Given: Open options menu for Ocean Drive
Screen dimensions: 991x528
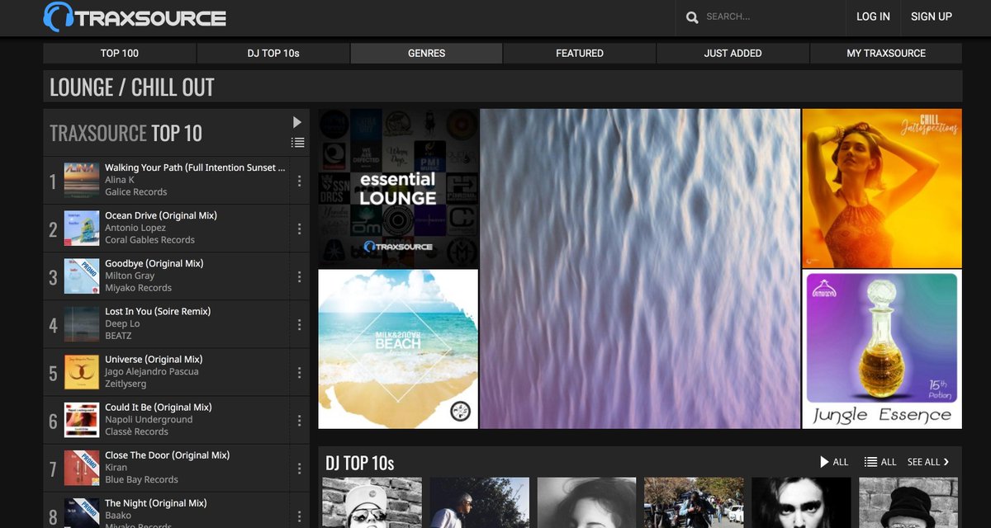Looking at the screenshot, I should click(299, 229).
